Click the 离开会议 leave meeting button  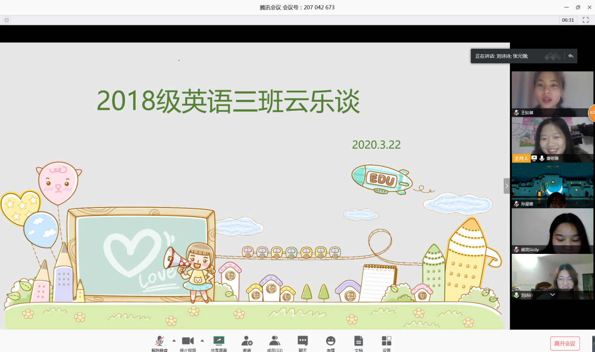tap(565, 344)
